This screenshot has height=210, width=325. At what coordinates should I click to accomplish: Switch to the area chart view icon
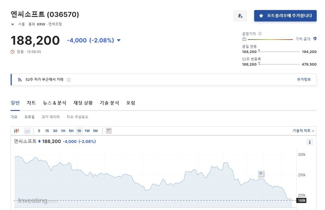[27, 131]
